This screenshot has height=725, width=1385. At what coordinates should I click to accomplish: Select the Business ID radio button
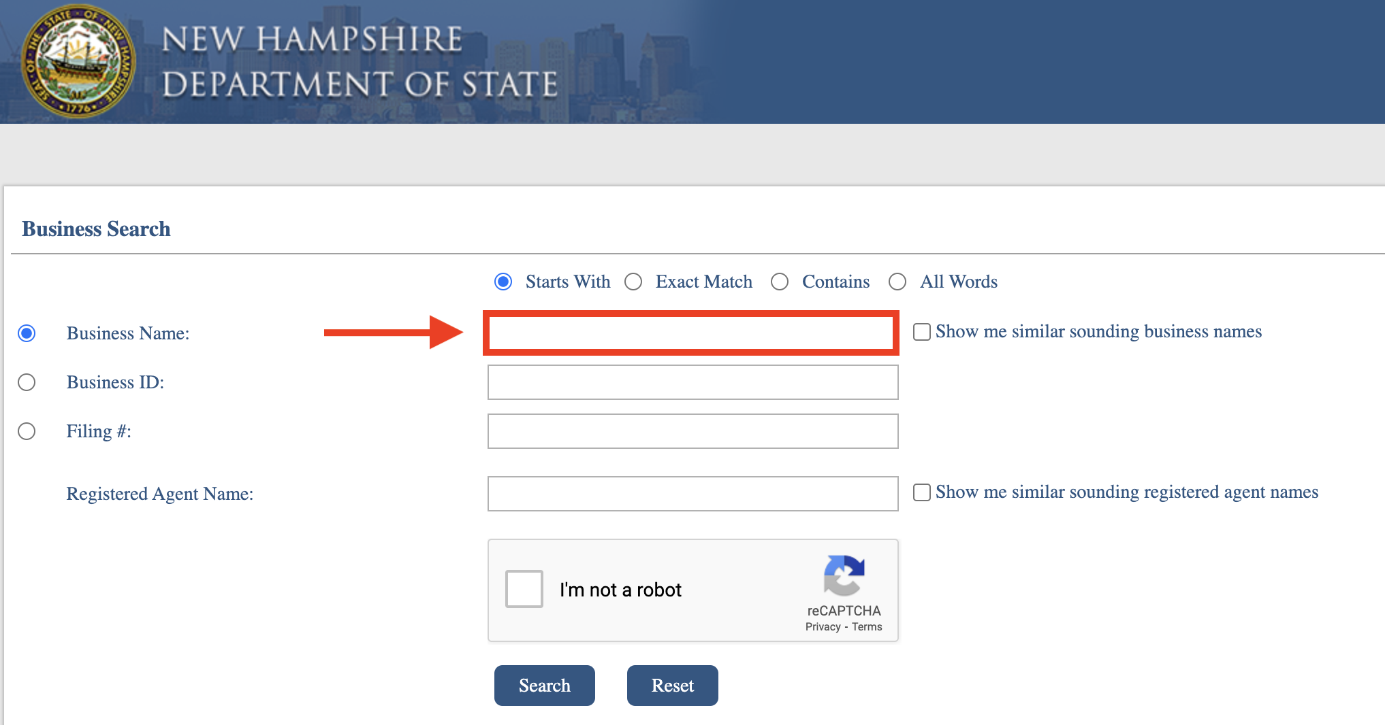tap(27, 382)
